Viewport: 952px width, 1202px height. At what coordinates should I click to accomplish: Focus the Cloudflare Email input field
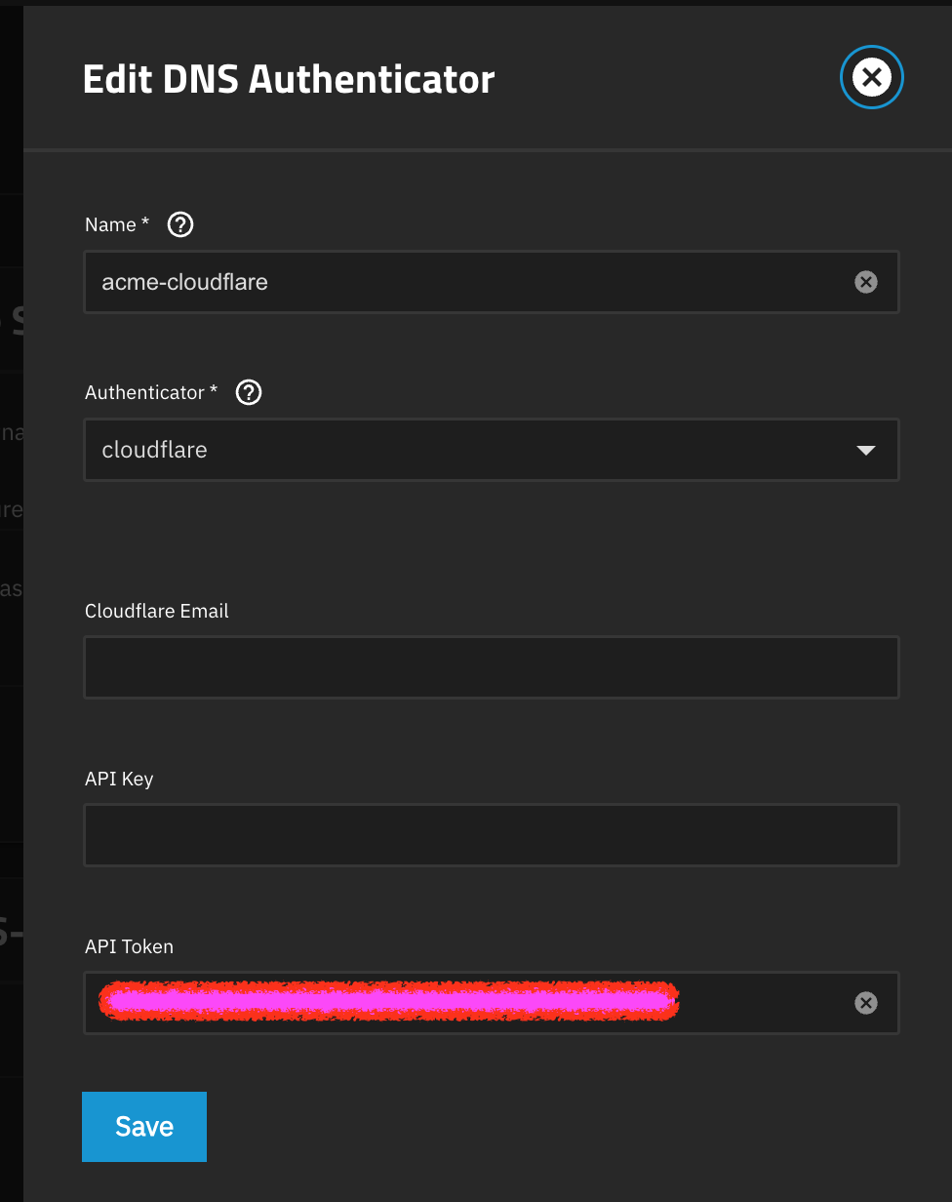(x=491, y=667)
